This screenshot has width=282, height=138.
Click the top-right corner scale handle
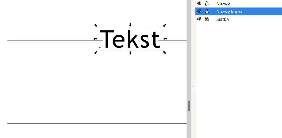tap(165, 25)
